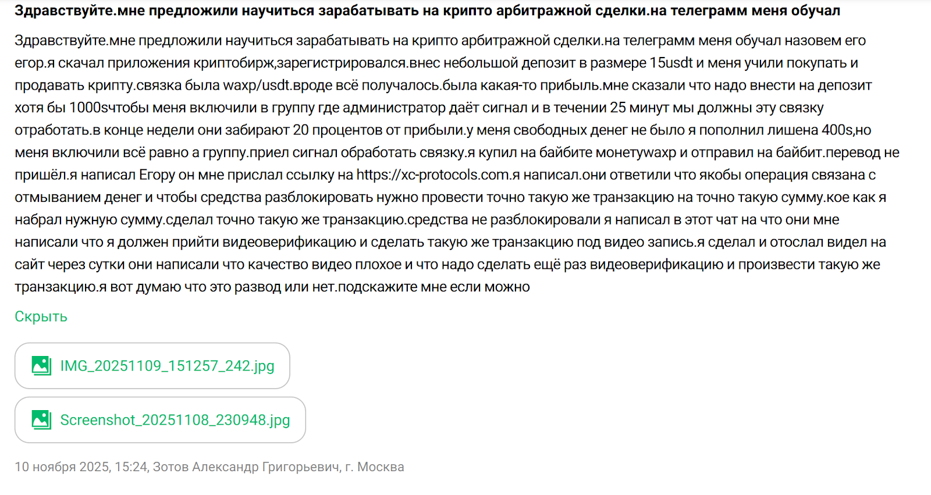The width and height of the screenshot is (931, 495).
Task: Click the first видеоверификацию word in the text
Action: click(x=289, y=242)
